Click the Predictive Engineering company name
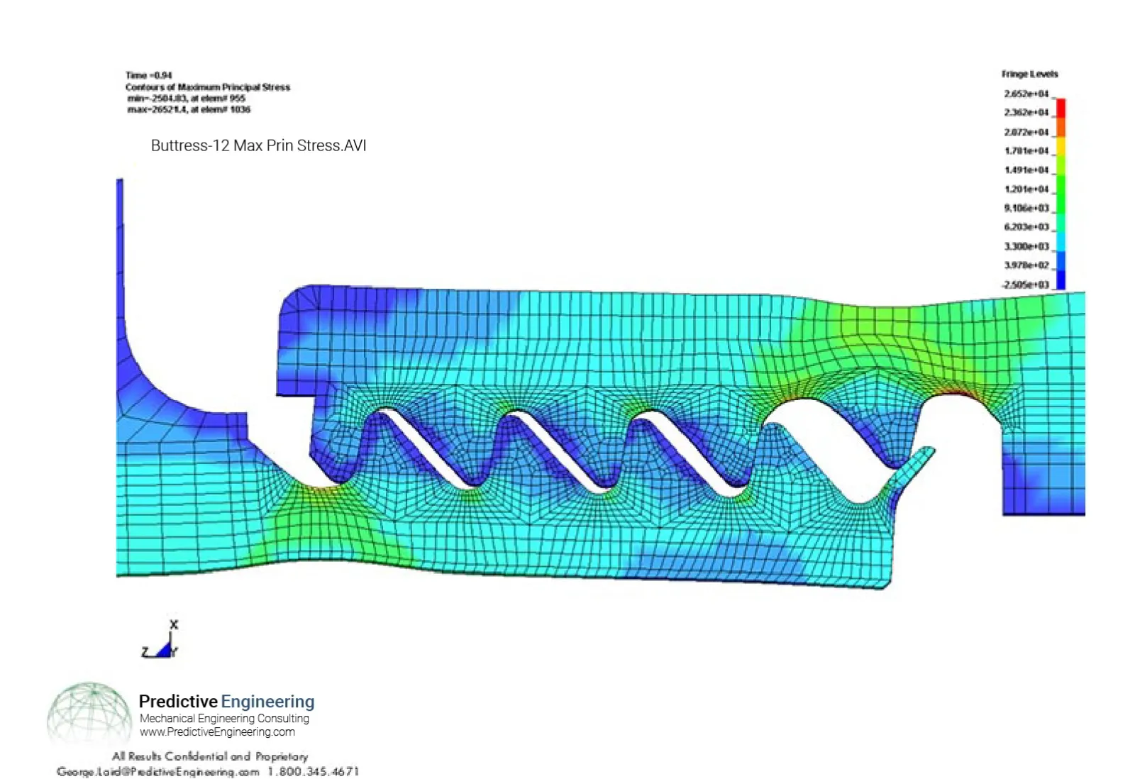Viewport: 1135px width, 779px height. click(x=226, y=702)
